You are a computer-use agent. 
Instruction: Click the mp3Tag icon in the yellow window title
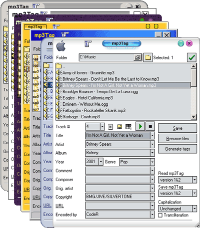click(56, 26)
